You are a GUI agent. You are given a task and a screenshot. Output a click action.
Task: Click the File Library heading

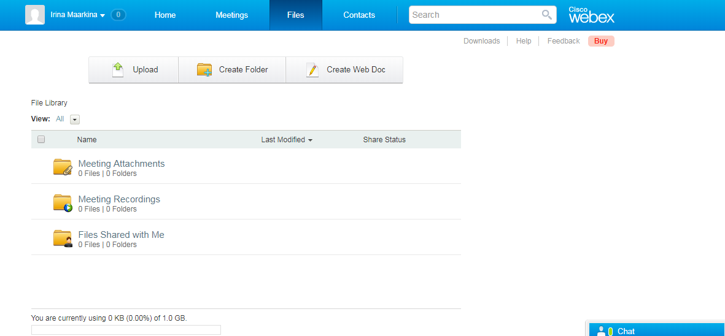(49, 103)
